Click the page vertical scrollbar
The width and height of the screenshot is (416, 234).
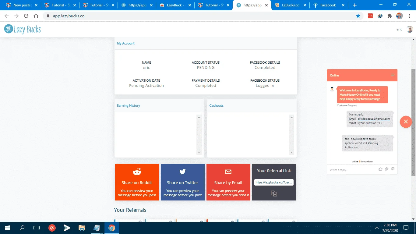[x=413, y=122]
